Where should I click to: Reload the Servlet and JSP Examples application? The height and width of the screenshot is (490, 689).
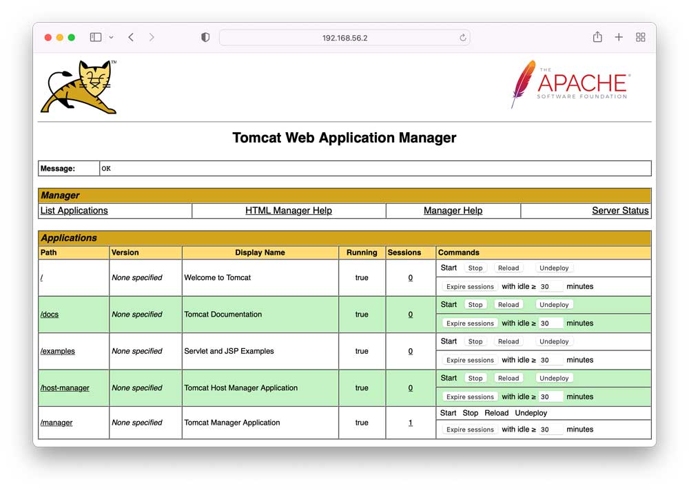tap(508, 341)
